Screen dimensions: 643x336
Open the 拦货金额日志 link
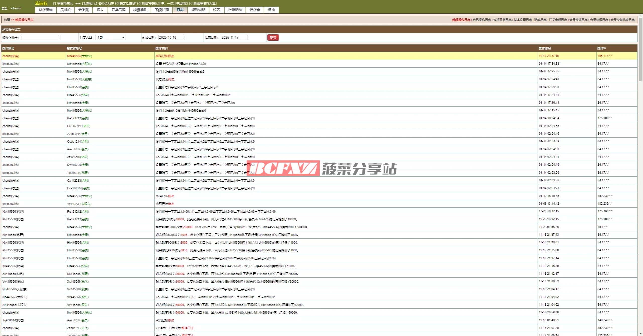[558, 20]
